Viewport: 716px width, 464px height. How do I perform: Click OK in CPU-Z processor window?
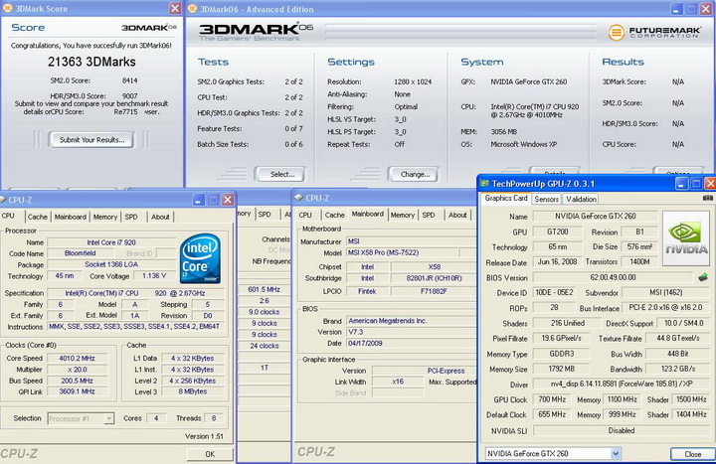coord(210,454)
